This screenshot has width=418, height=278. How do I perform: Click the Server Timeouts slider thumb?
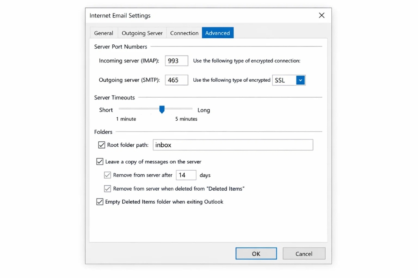pos(162,109)
